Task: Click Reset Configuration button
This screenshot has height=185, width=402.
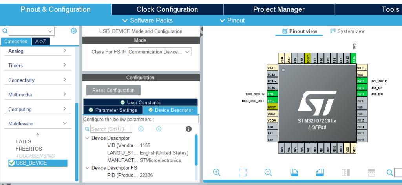Action: pyautogui.click(x=113, y=90)
